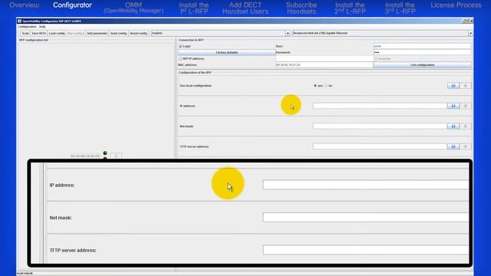Click the Factory defaults button
The width and height of the screenshot is (491, 276).
pyautogui.click(x=227, y=53)
